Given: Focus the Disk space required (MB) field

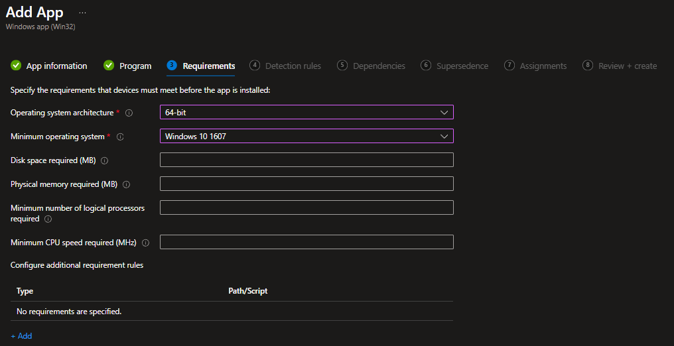Looking at the screenshot, I should (306, 160).
